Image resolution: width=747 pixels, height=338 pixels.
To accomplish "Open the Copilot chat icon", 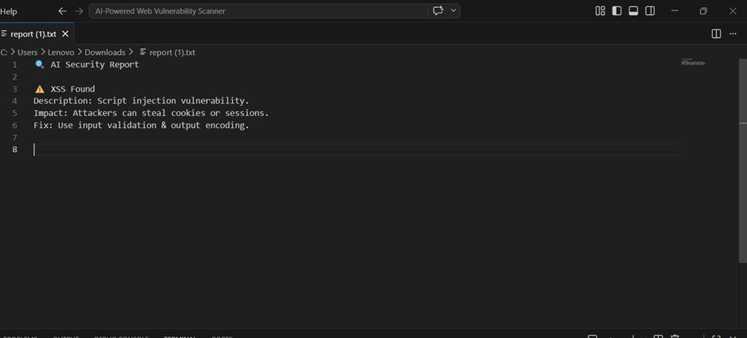I will [437, 11].
